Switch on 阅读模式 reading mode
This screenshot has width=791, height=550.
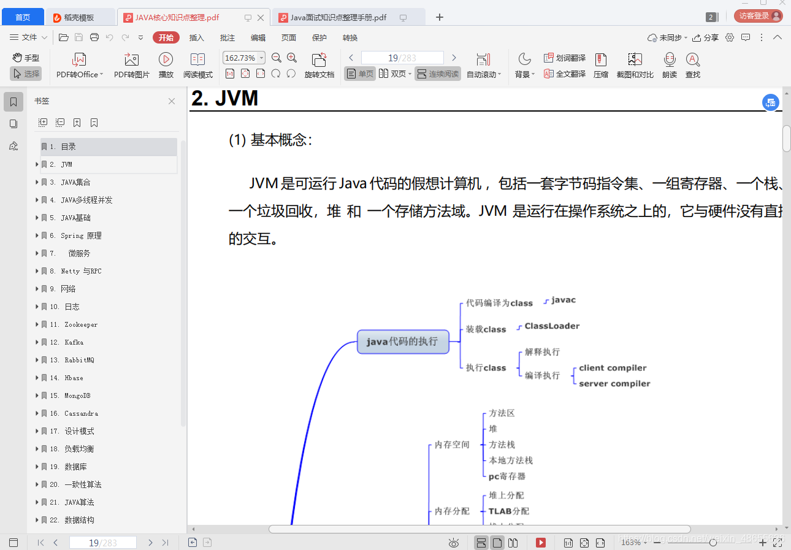[197, 64]
